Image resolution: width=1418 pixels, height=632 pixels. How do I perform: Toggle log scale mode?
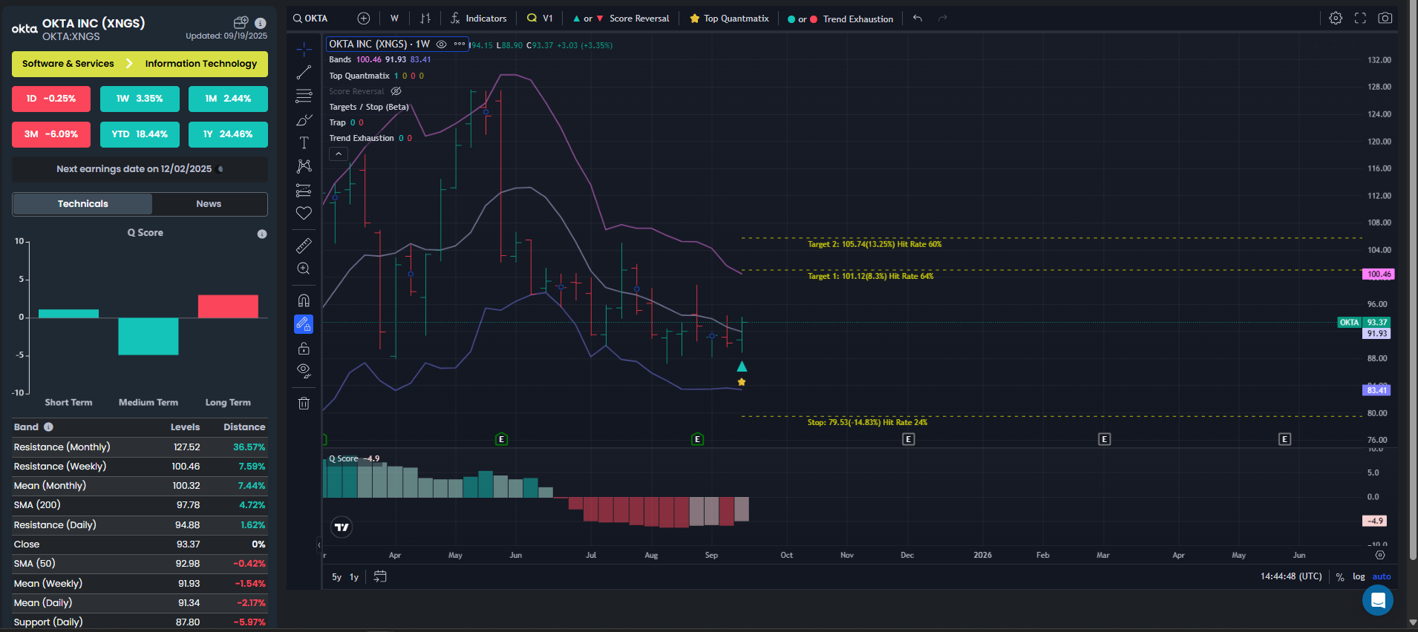coord(1359,577)
